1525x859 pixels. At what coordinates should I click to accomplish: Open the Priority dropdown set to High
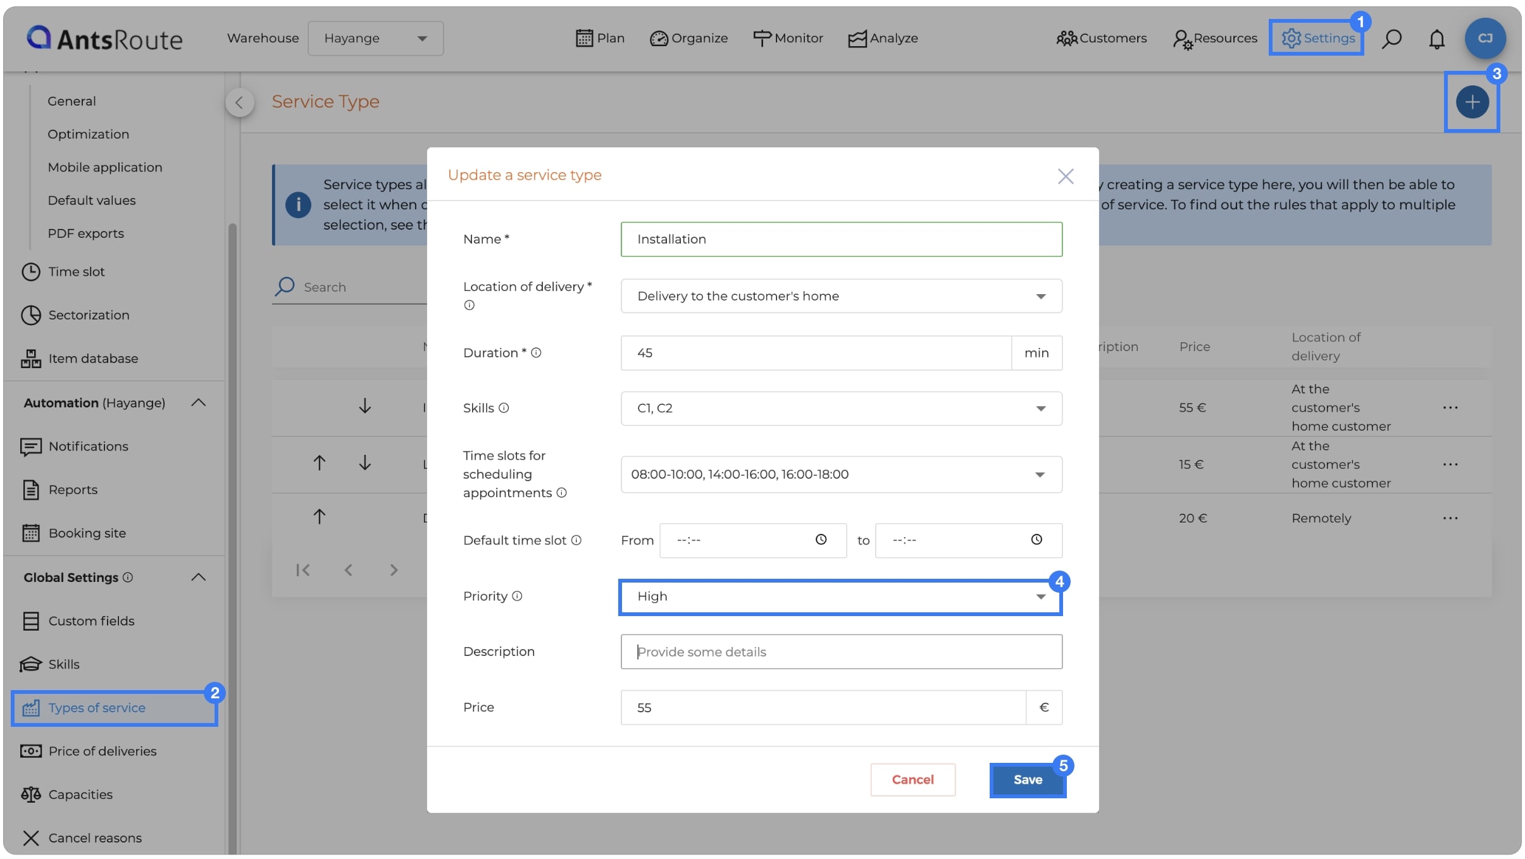point(840,596)
